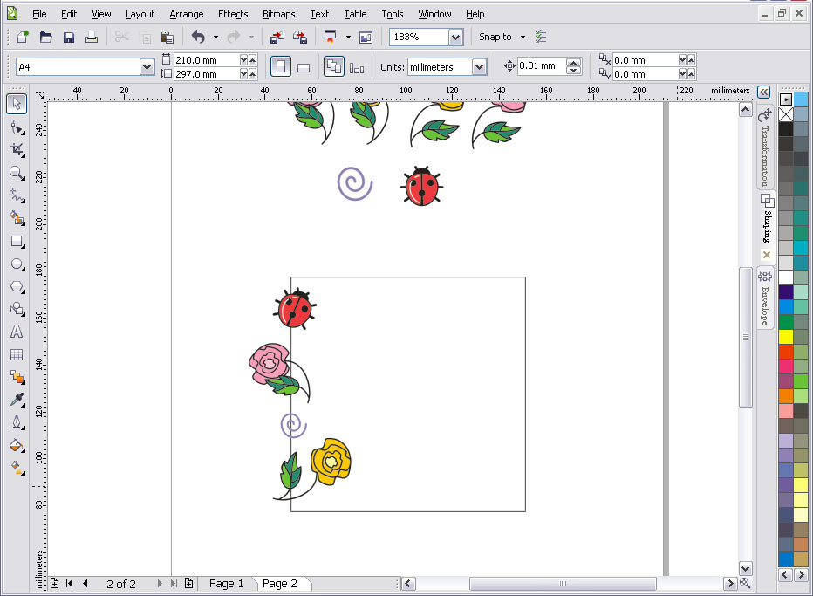
Task: Go to first page button
Action: click(x=70, y=584)
